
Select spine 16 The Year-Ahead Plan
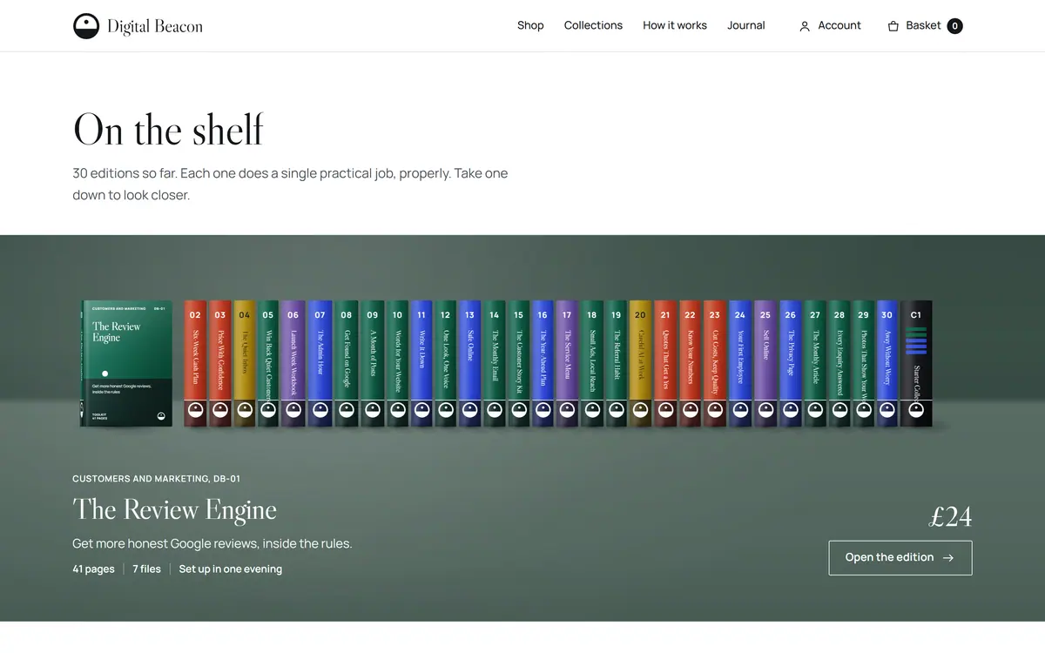(x=543, y=364)
